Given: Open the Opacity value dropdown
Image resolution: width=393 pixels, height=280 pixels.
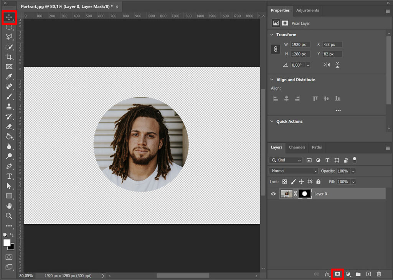Looking at the screenshot, I should [x=353, y=171].
